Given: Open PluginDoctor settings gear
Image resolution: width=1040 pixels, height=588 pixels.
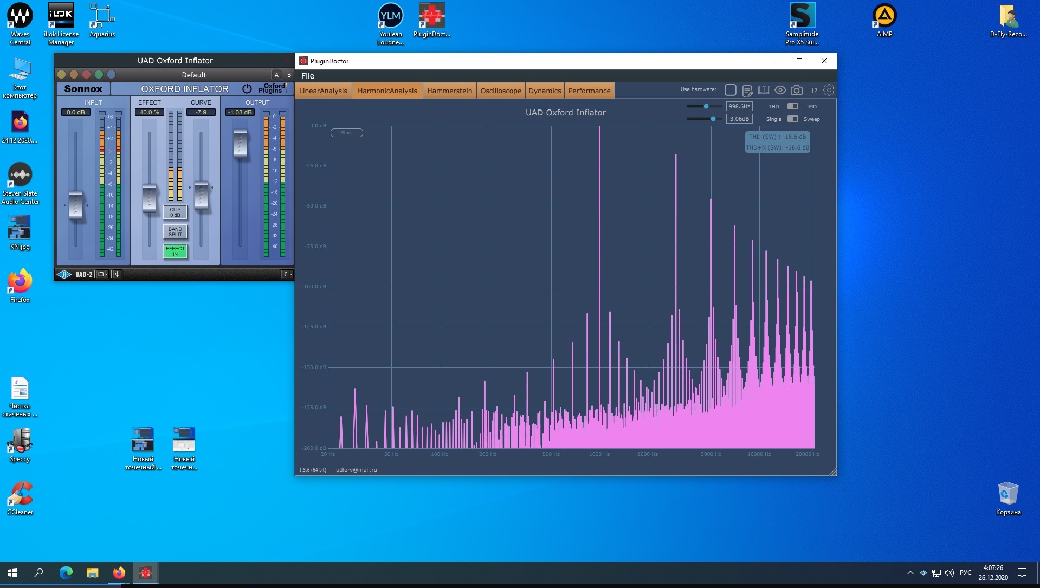Looking at the screenshot, I should click(829, 91).
